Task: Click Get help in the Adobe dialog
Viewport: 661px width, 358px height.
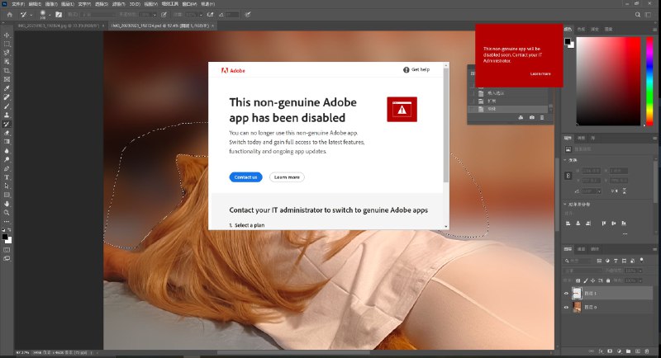Action: [x=416, y=70]
